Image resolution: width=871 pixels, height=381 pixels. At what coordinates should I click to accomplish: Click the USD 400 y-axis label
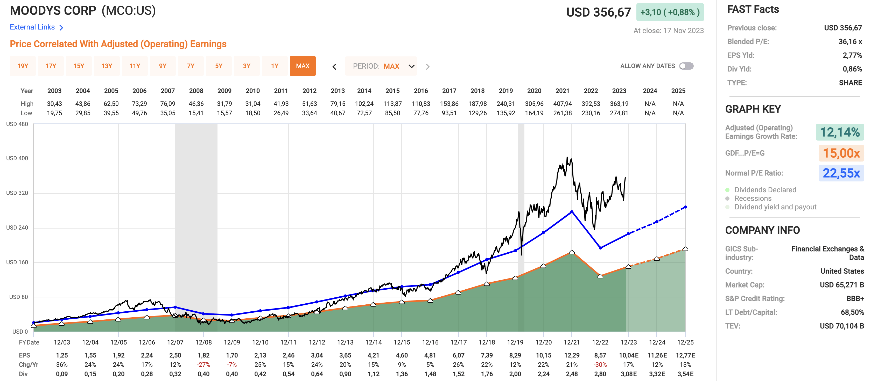(x=17, y=158)
